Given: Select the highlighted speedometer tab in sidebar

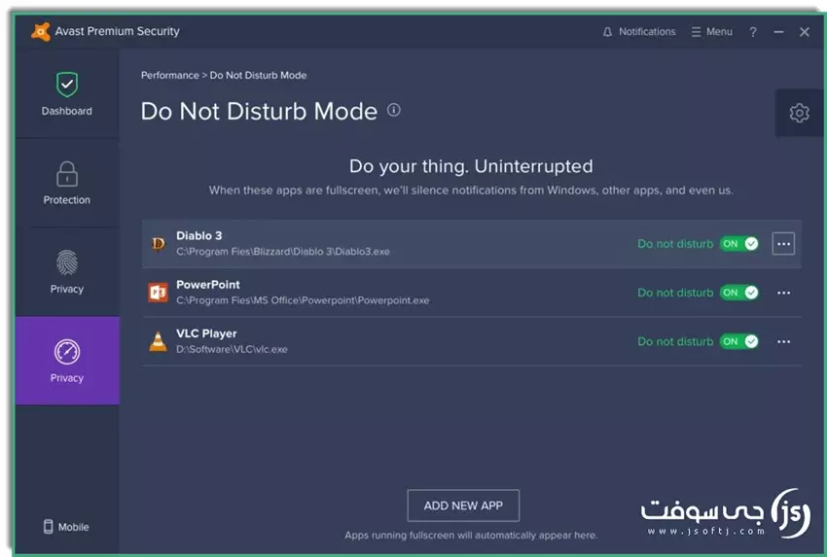Looking at the screenshot, I should (x=67, y=361).
